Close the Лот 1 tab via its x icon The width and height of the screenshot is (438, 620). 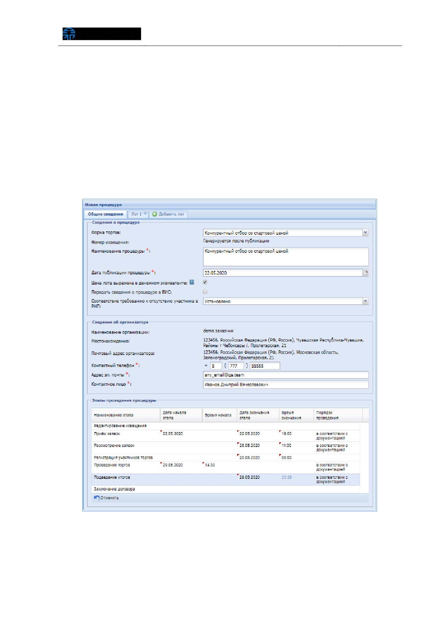click(x=145, y=213)
